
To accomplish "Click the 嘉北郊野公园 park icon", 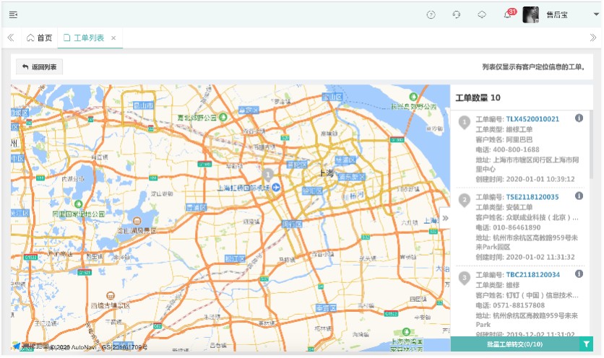I will pos(223,117).
